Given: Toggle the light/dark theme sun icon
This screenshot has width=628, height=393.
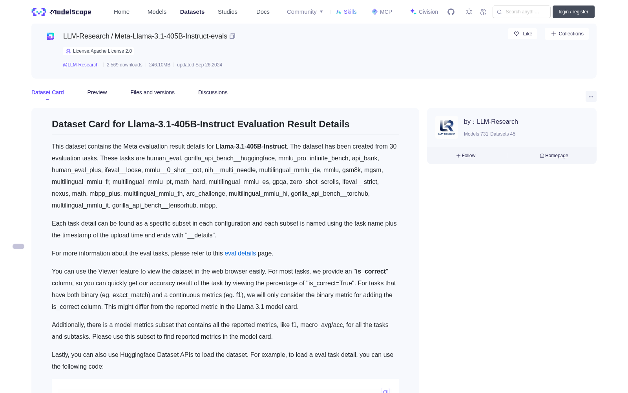Looking at the screenshot, I should tap(469, 12).
